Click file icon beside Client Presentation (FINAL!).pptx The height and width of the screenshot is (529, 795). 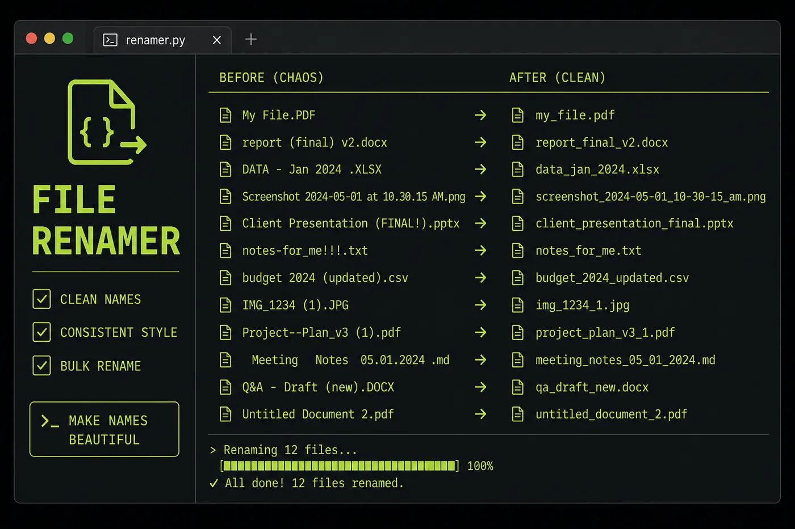tap(225, 223)
